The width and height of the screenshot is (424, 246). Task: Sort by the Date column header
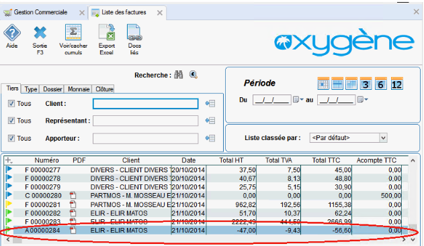(188, 160)
